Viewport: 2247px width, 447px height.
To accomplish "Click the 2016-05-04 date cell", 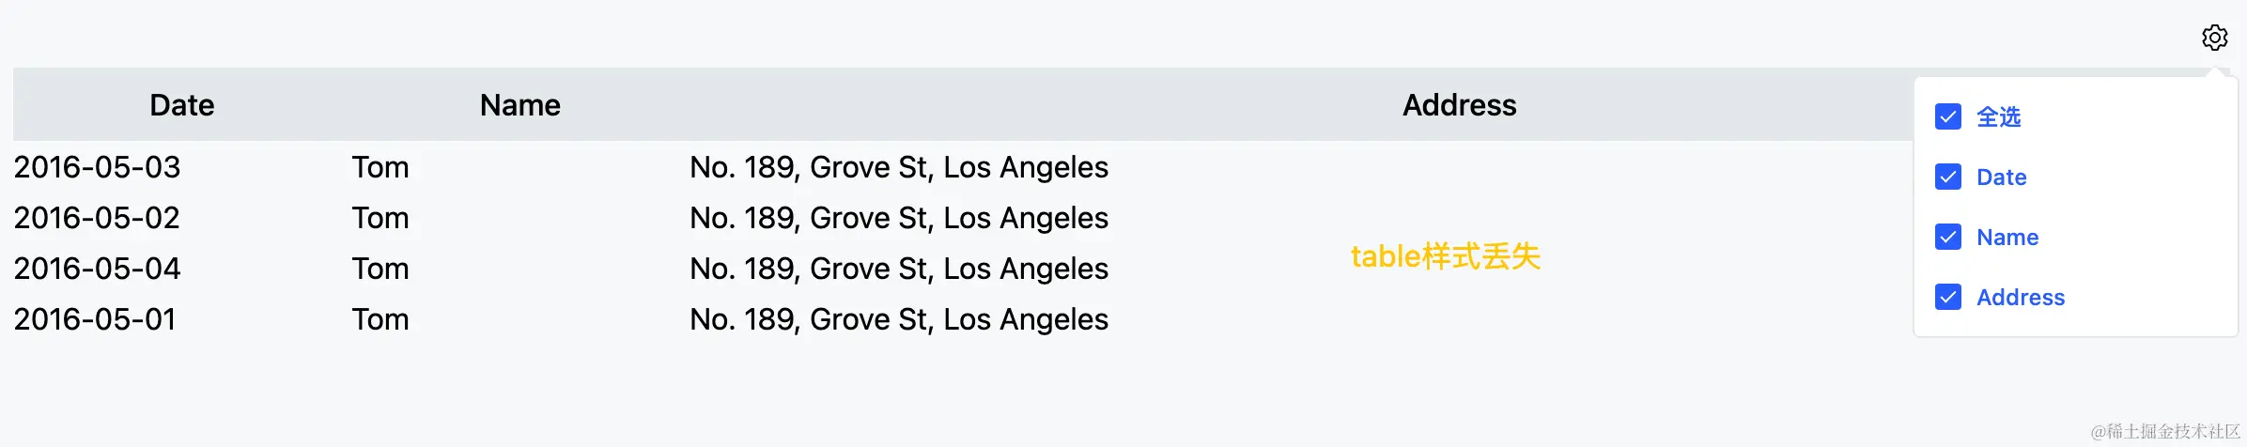I will [x=97, y=269].
